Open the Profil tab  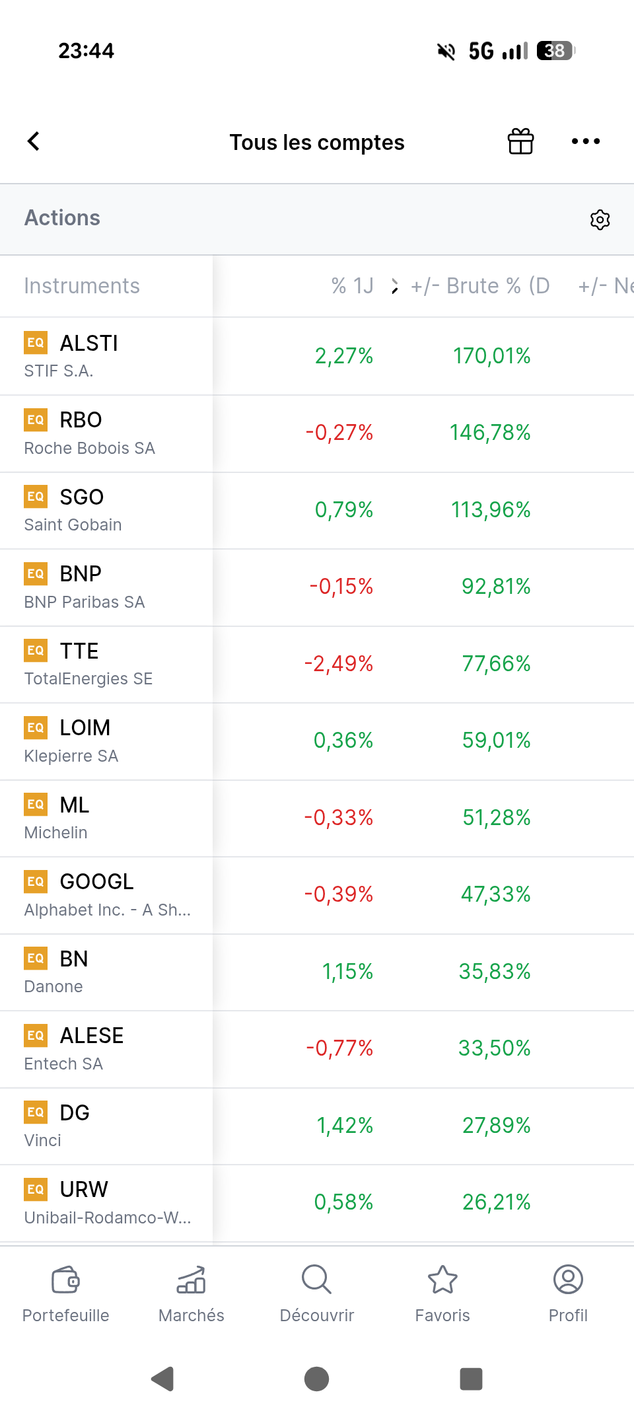coord(568,1293)
